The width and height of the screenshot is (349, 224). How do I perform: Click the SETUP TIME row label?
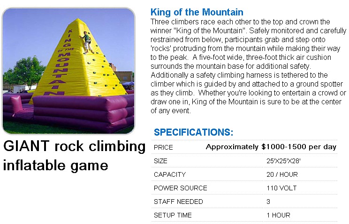pyautogui.click(x=173, y=215)
